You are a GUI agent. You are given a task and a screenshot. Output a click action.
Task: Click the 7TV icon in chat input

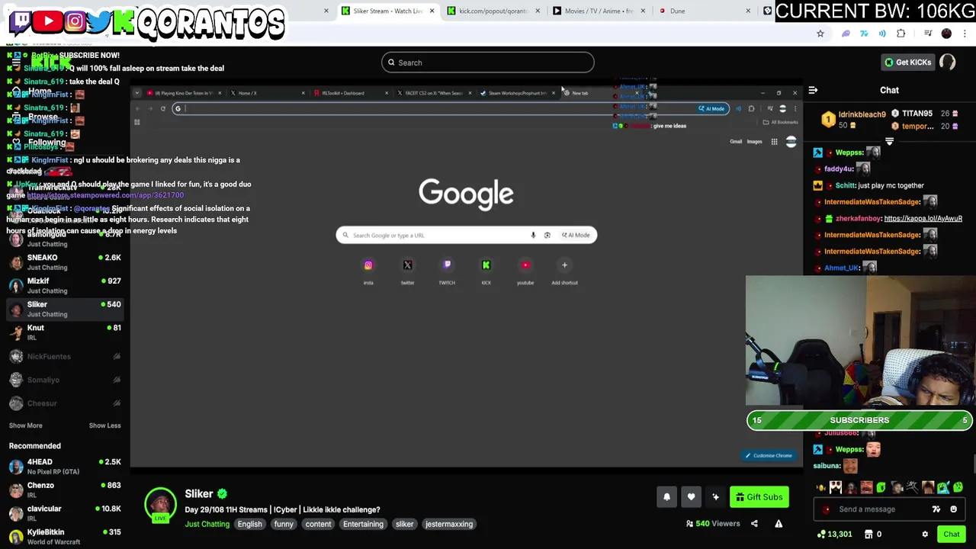(x=936, y=509)
